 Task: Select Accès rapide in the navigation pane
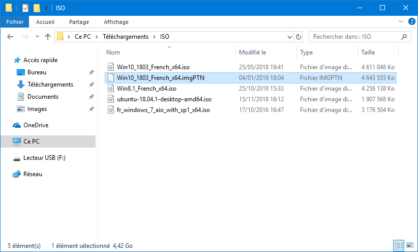tap(40, 60)
